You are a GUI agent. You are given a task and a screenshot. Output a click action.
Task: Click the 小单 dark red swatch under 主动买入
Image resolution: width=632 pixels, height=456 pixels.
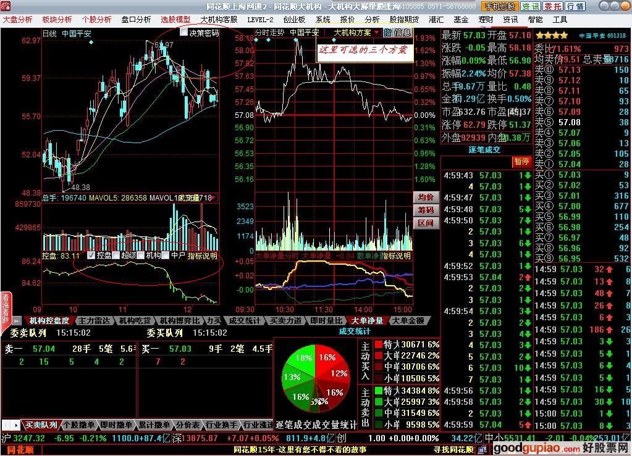coord(379,378)
